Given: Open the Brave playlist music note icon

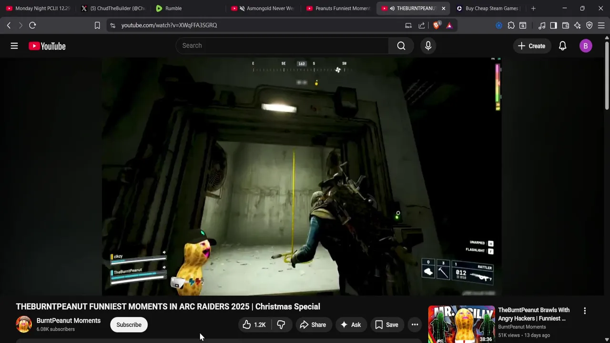Looking at the screenshot, I should (x=542, y=25).
